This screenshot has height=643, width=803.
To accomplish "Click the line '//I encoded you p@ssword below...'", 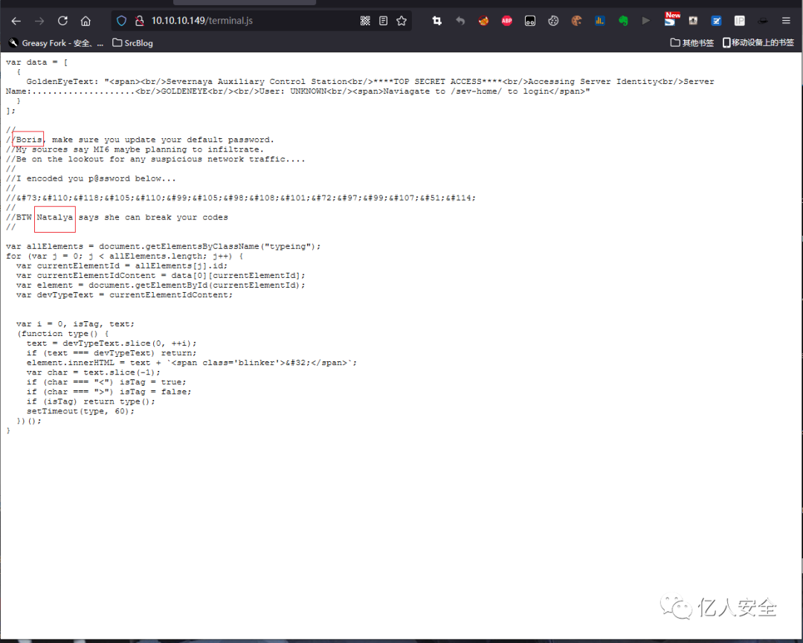I will coord(91,178).
